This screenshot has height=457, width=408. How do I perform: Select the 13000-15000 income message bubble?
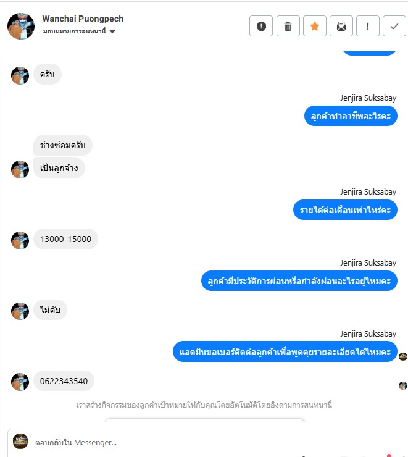(65, 239)
